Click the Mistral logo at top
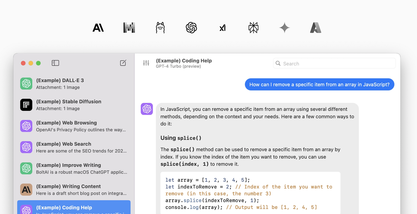 [129, 28]
